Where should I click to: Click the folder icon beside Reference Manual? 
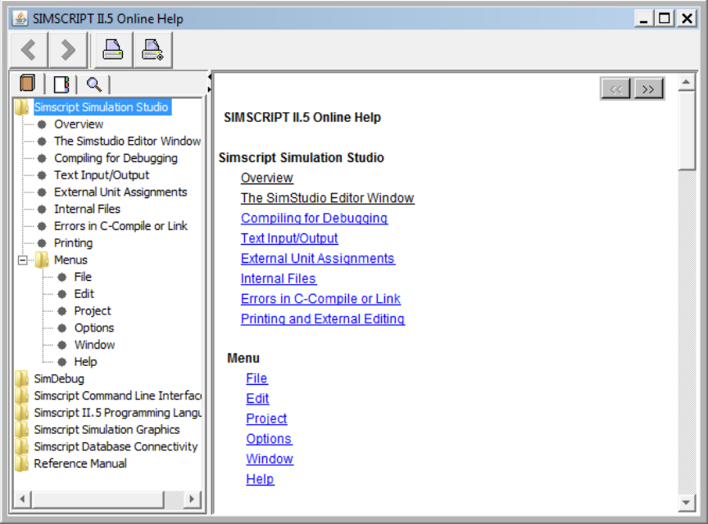tap(21, 463)
